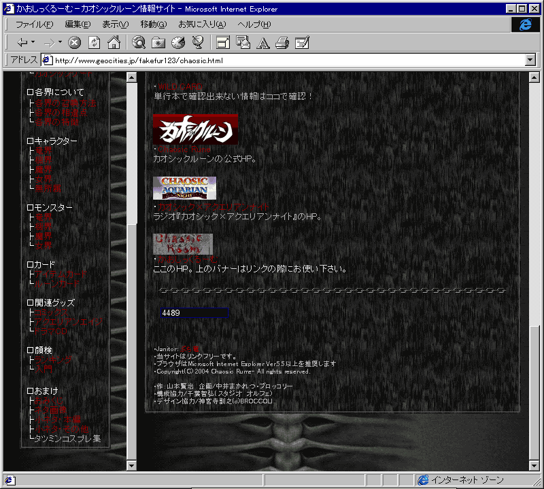
Task: Click the IE logo throbber
Action: [525, 24]
